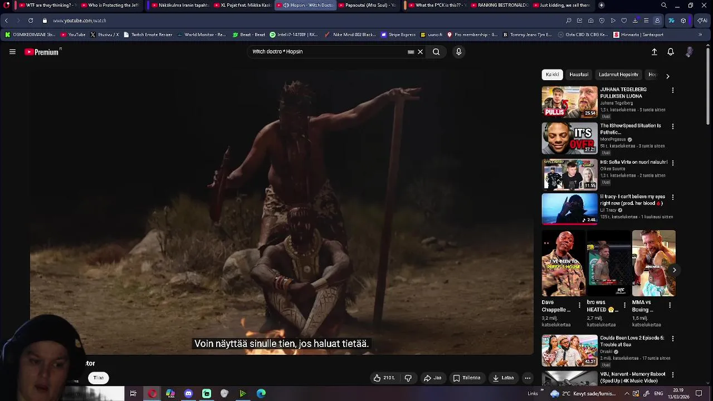713x401 pixels.
Task: Open the Opera AI assistant button
Action: 702,21
